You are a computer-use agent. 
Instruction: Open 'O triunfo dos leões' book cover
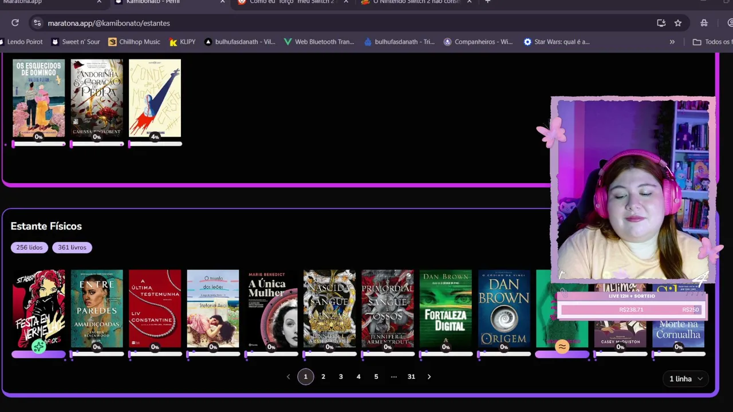(213, 308)
